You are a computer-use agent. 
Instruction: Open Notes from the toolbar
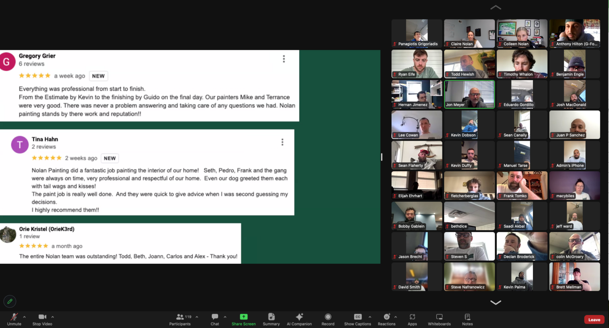pos(467,319)
